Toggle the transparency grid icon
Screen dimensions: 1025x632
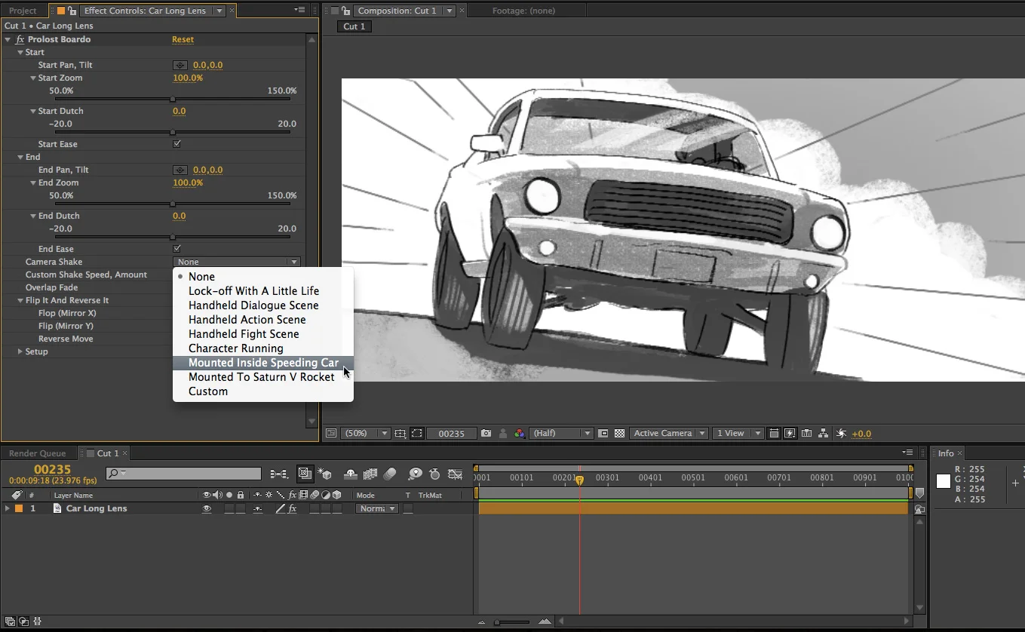pos(619,434)
